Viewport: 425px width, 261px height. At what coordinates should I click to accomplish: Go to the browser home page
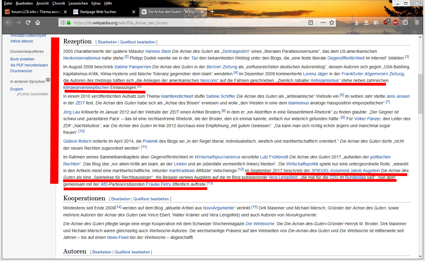pyautogui.click(x=38, y=22)
